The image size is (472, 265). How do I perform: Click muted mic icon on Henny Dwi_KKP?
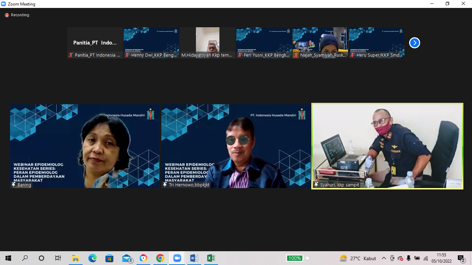(128, 55)
